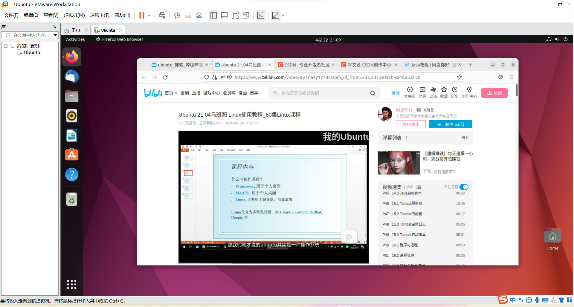Bookmark this page with the star icon
The height and width of the screenshot is (307, 574).
[x=459, y=77]
